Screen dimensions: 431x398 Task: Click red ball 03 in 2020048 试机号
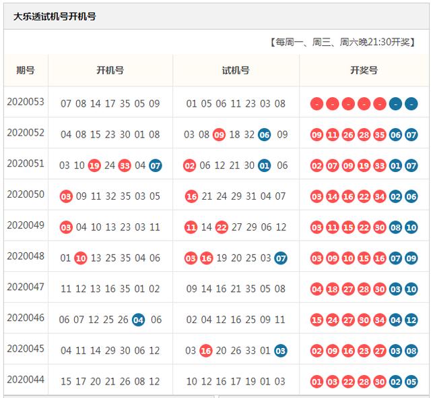tap(191, 258)
